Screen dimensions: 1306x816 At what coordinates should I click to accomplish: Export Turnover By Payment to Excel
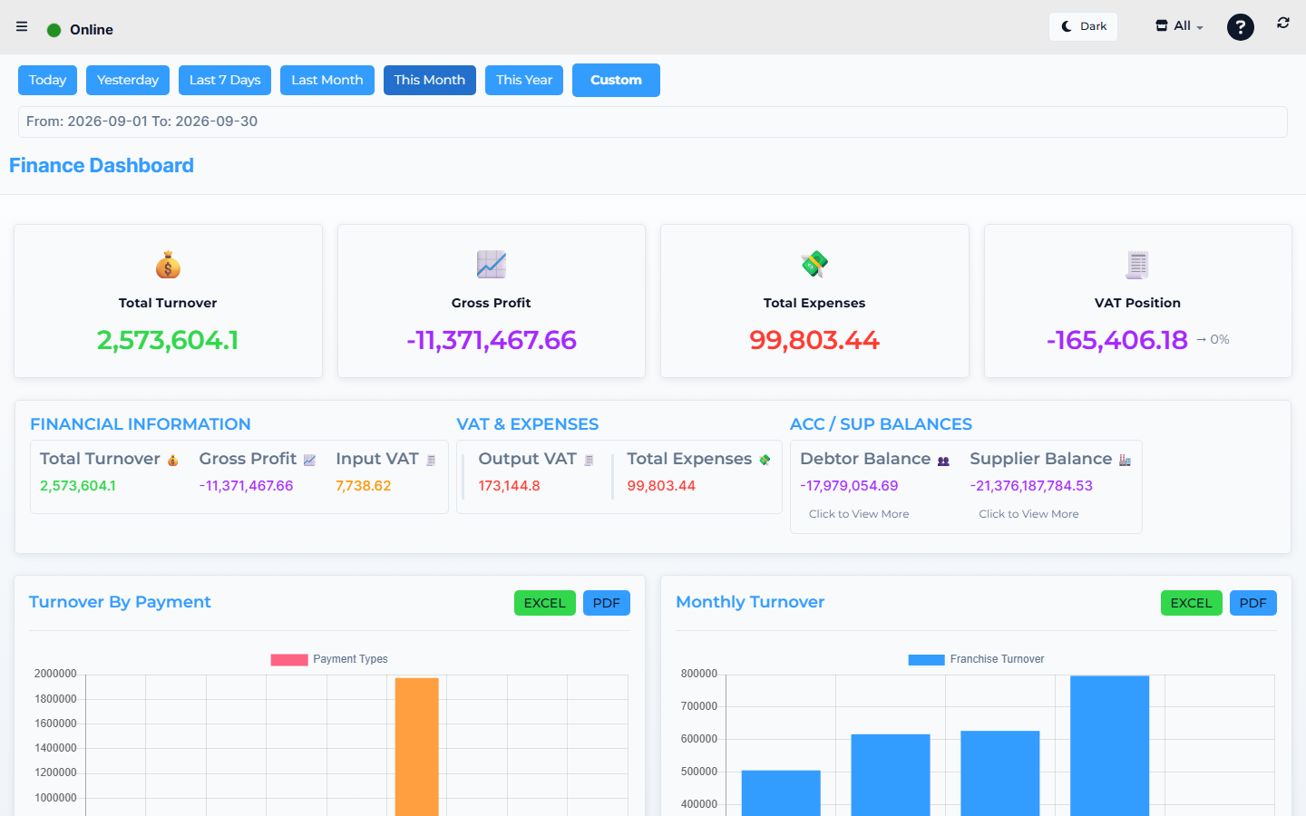click(545, 603)
